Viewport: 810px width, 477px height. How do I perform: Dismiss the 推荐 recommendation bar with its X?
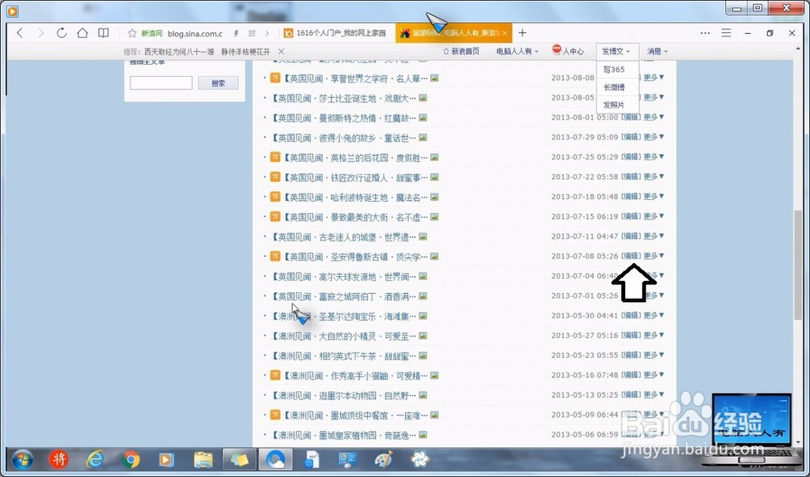coord(281,52)
